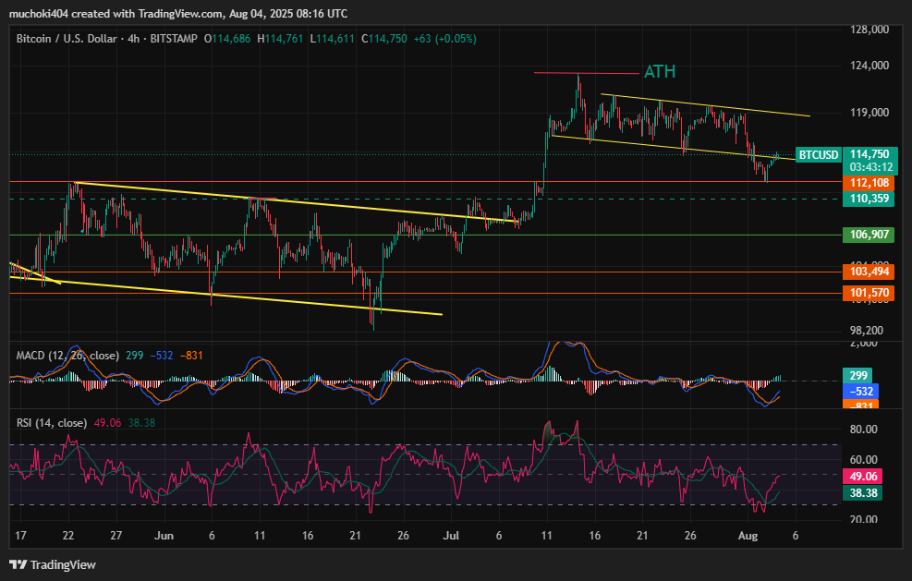Click the current price 114,750 label
Viewport: 912px width, 581px height.
(x=869, y=154)
